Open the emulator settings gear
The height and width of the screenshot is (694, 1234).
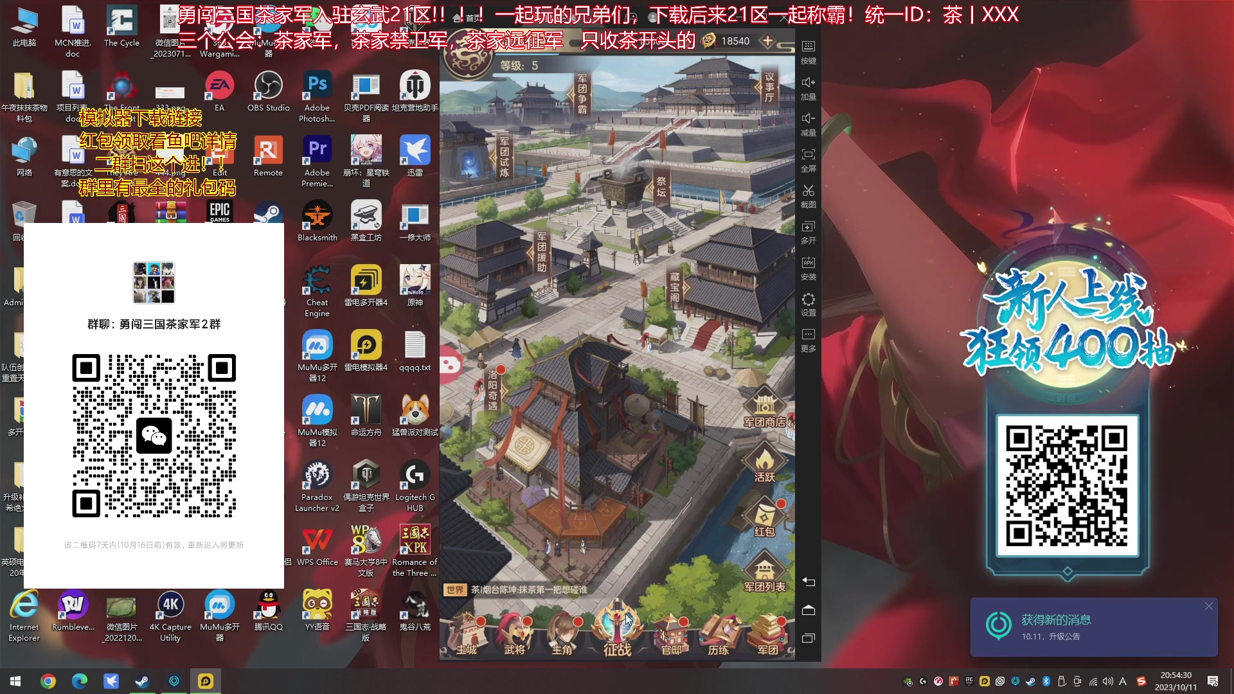808,300
